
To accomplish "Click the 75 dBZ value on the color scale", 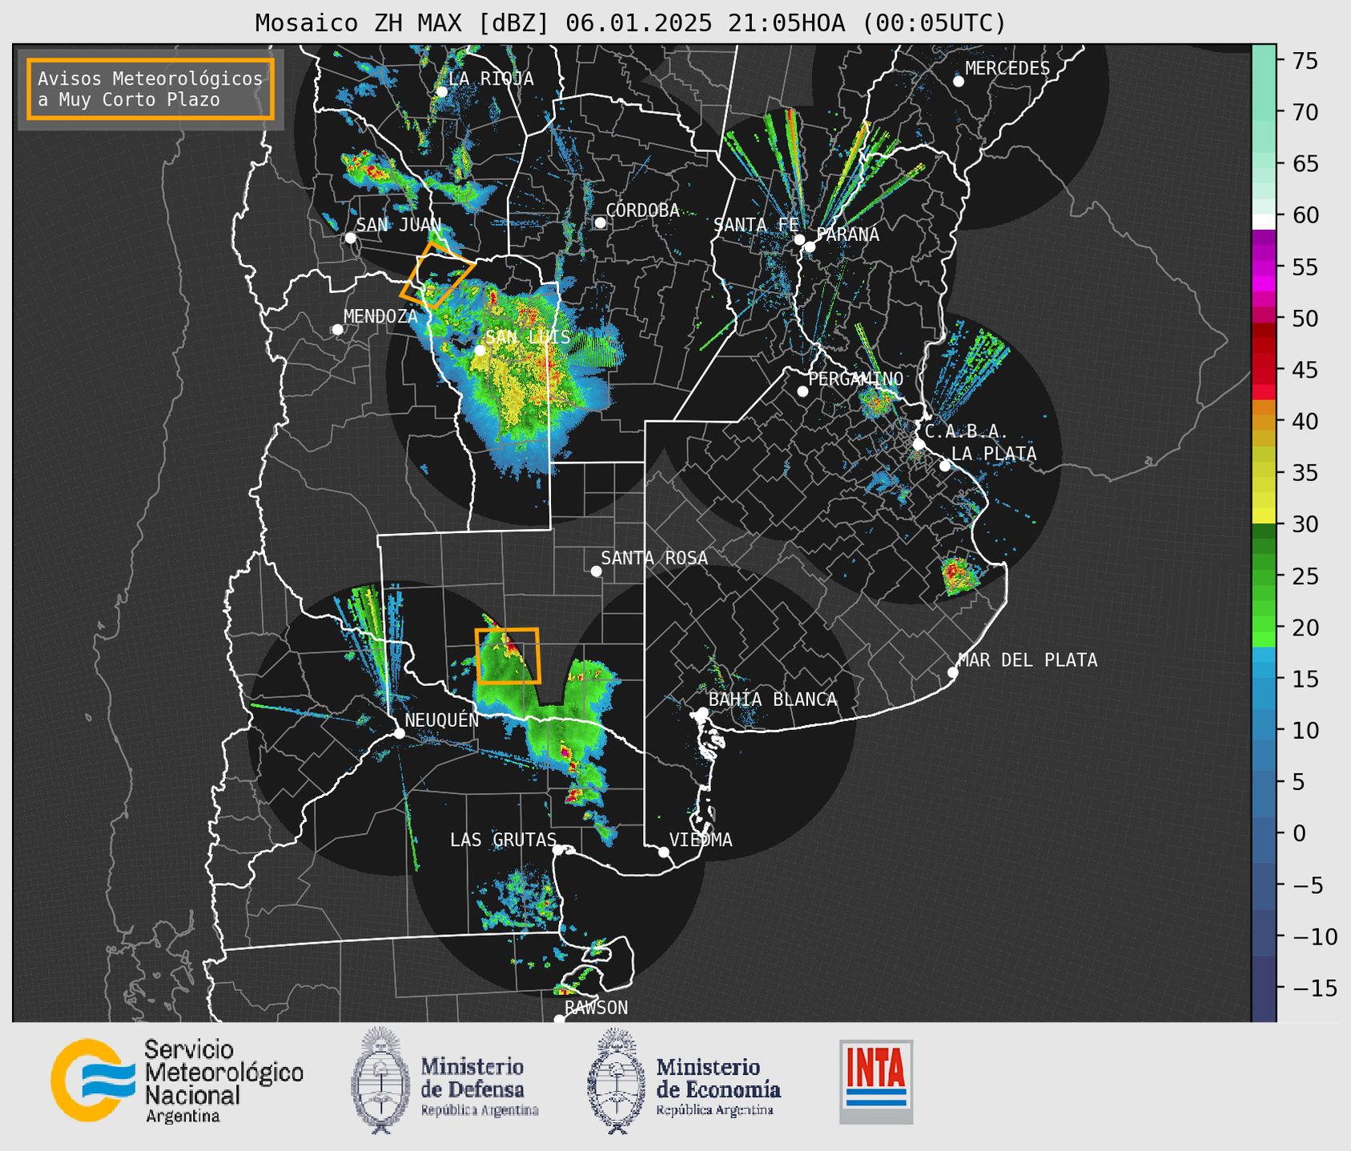I will (x=1305, y=61).
